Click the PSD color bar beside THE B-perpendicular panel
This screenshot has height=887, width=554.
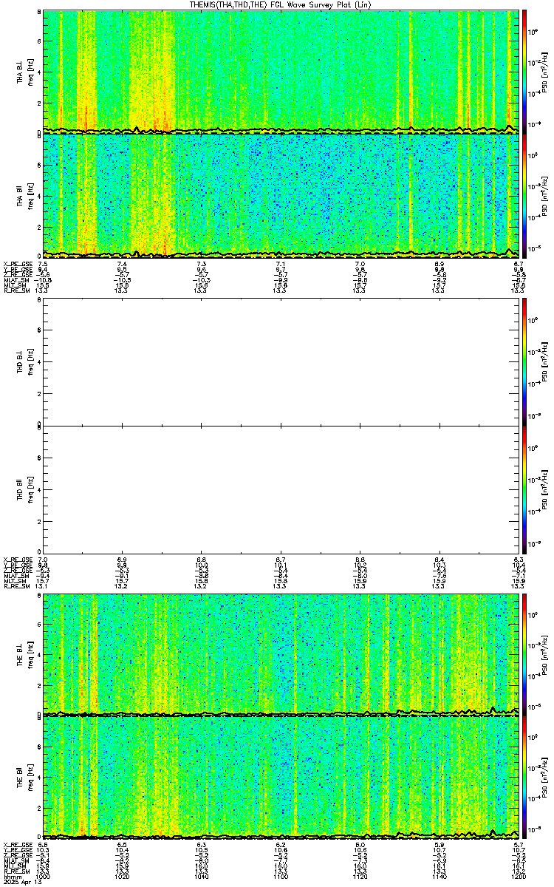point(524,654)
